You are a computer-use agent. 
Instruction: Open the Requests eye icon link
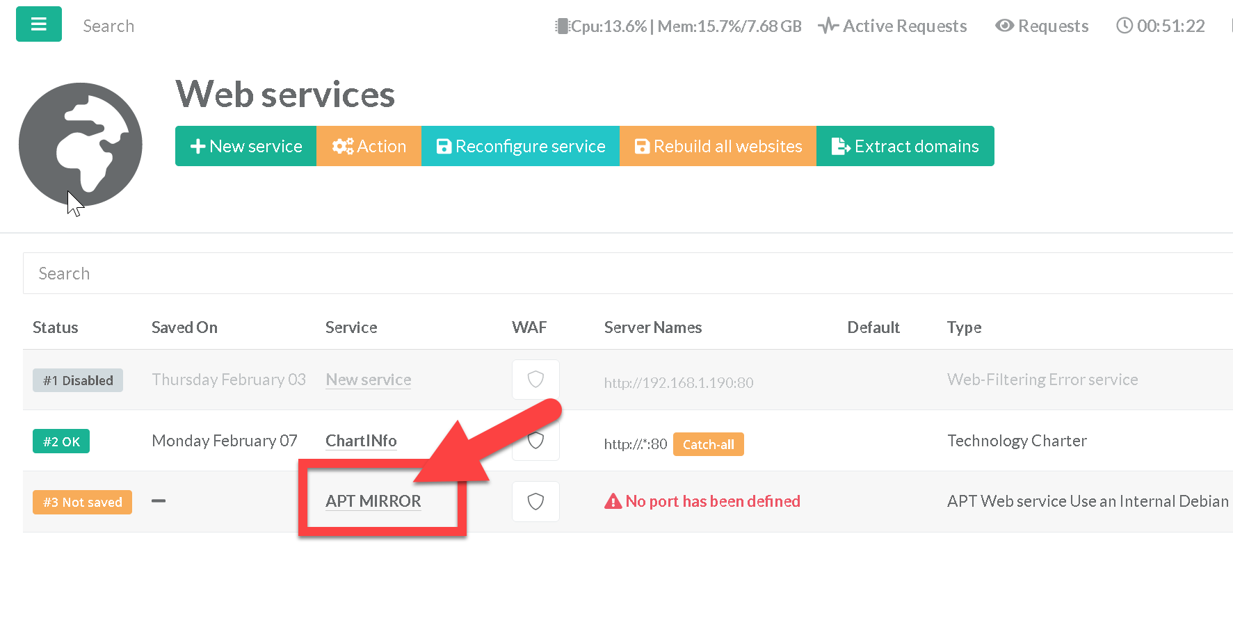tap(1042, 26)
